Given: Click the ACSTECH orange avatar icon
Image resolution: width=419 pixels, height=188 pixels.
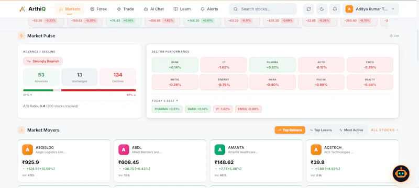Looking at the screenshot, I should pos(316,150).
